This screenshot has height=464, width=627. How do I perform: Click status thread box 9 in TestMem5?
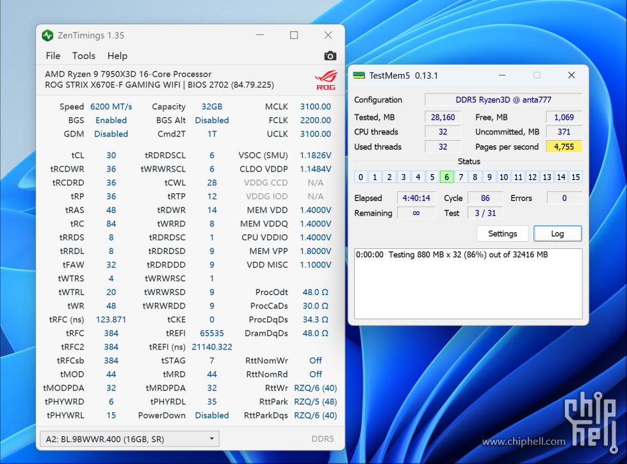click(489, 177)
